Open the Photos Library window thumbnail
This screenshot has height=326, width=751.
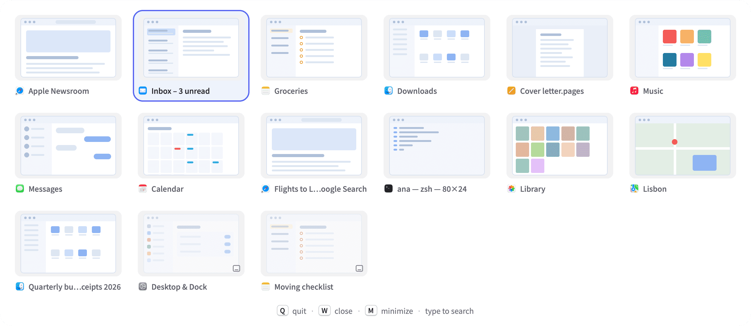point(560,146)
